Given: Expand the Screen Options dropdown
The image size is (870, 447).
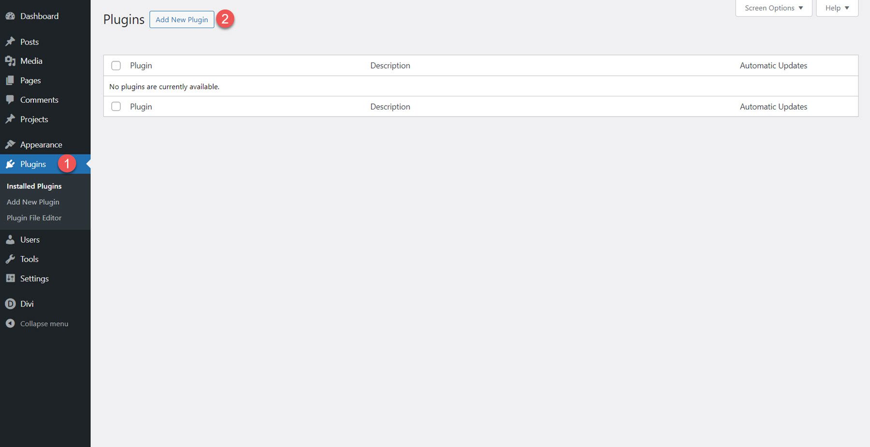Looking at the screenshot, I should [773, 8].
